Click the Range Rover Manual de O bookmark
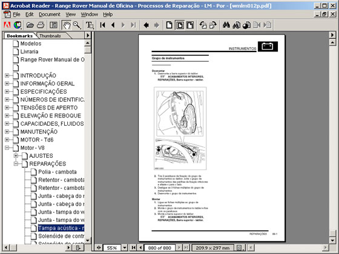Screen dimensions: 339x254 (52, 60)
